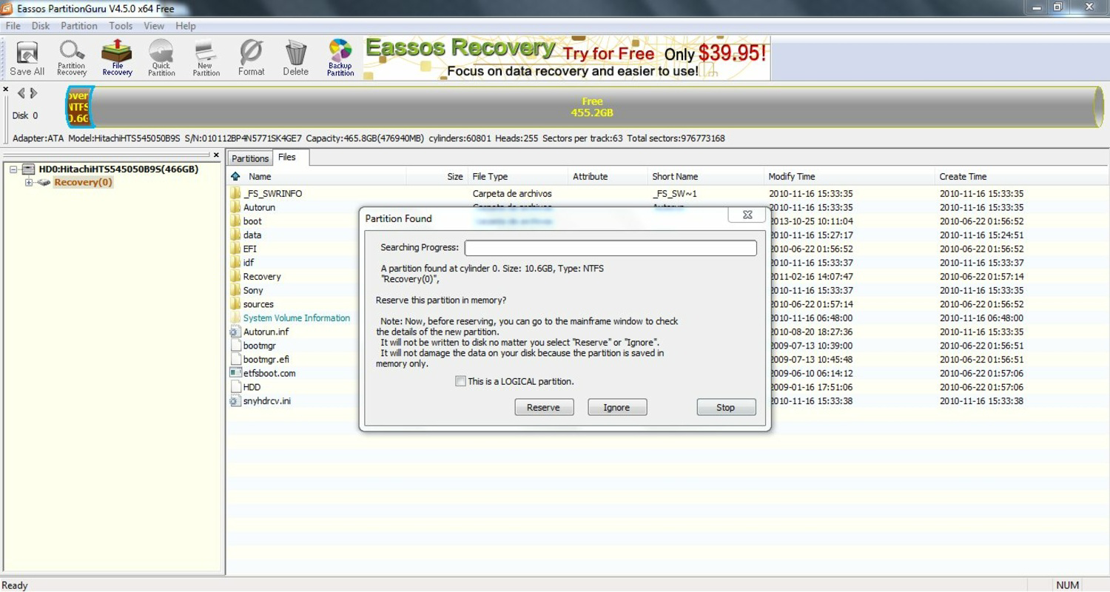Select the idf folder icon
Image resolution: width=1110 pixels, height=592 pixels.
click(x=235, y=263)
